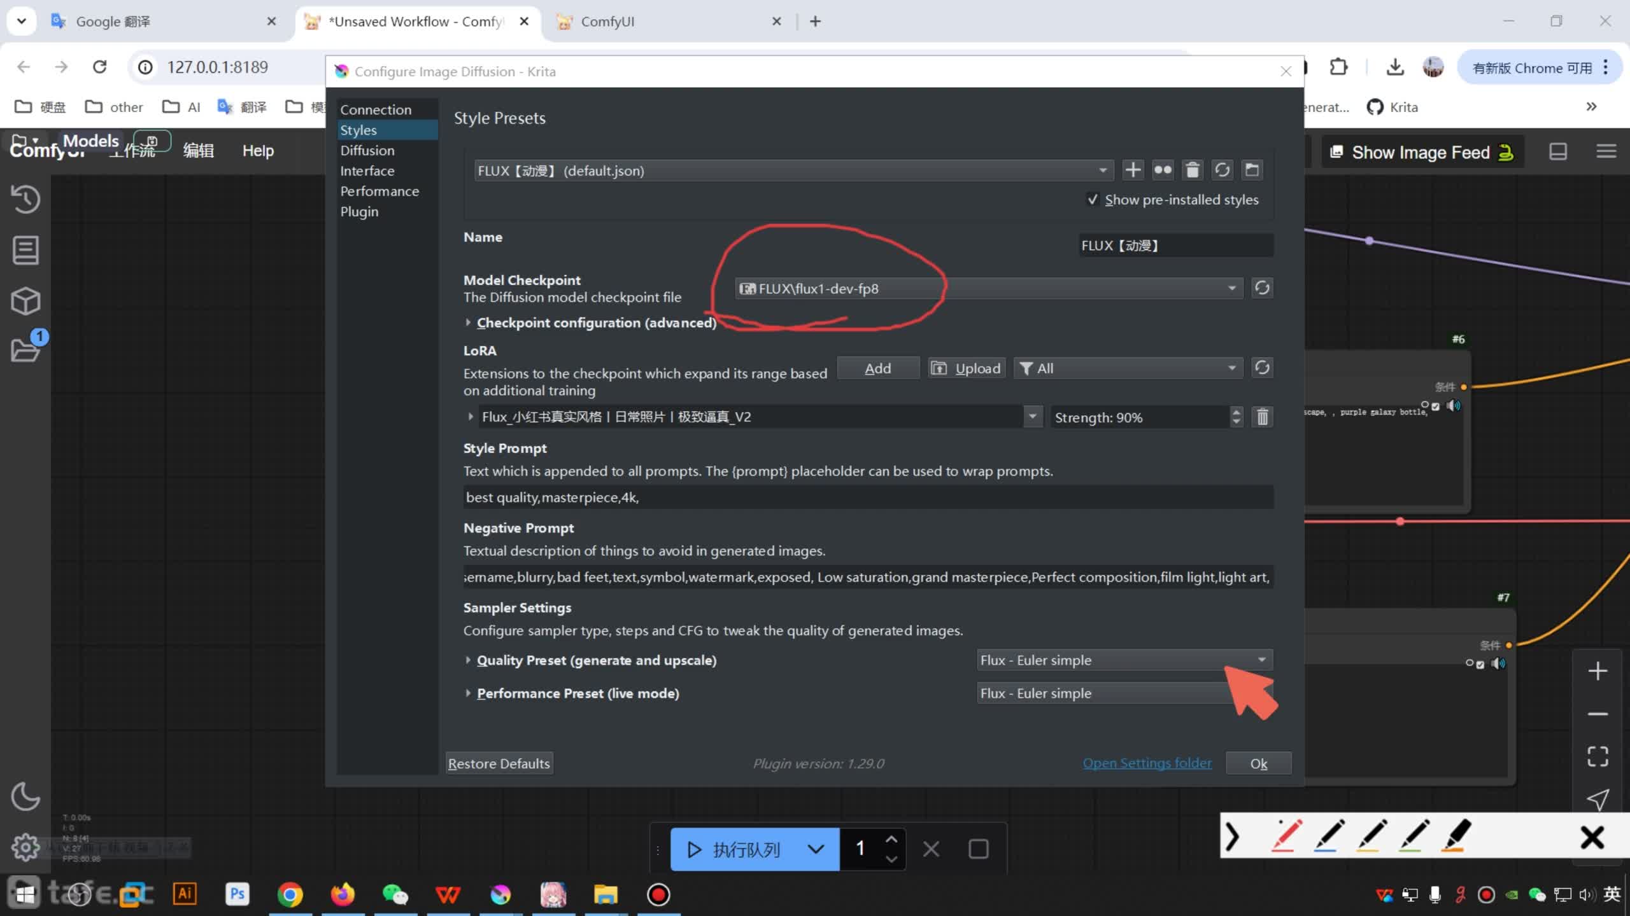
Task: Open ComfyUI settings gear icon
Action: 25,847
